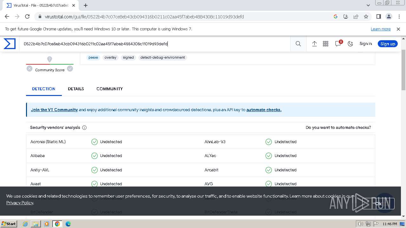Expand the tab search chevron
Image resolution: width=406 pixels, height=228 pixels.
tap(368, 5)
